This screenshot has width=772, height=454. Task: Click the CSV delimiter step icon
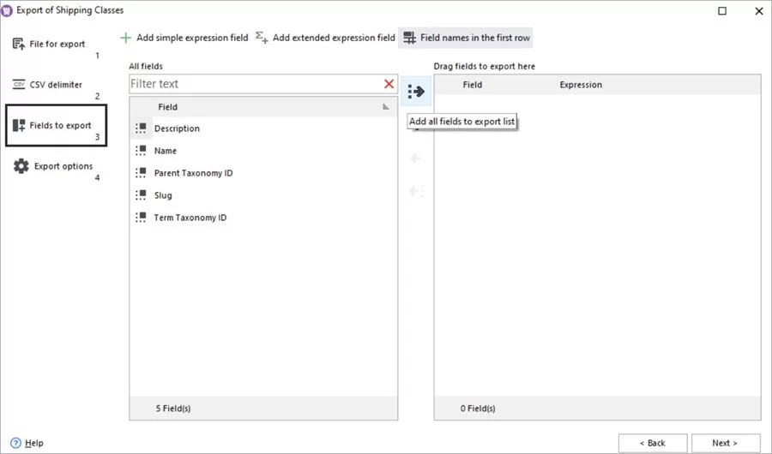click(19, 85)
